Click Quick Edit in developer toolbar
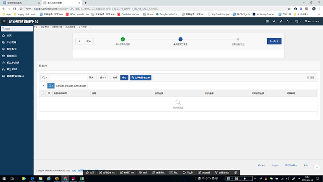The height and width of the screenshot is (182, 323). (204, 172)
